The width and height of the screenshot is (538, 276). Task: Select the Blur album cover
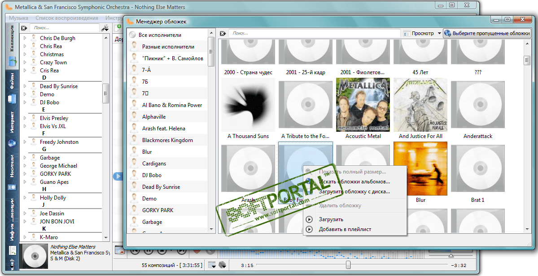point(420,169)
